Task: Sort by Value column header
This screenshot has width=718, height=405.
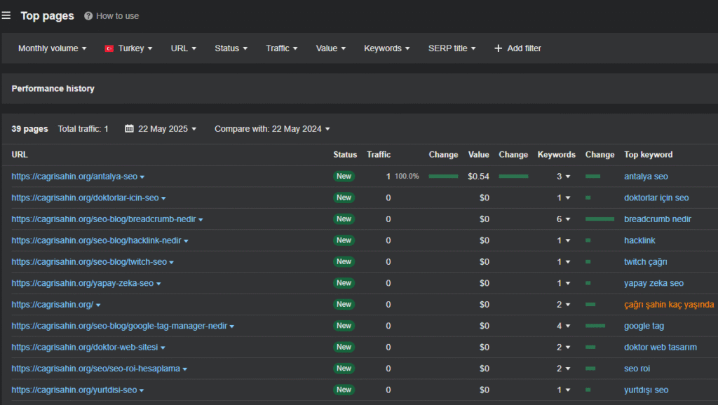Action: click(478, 155)
